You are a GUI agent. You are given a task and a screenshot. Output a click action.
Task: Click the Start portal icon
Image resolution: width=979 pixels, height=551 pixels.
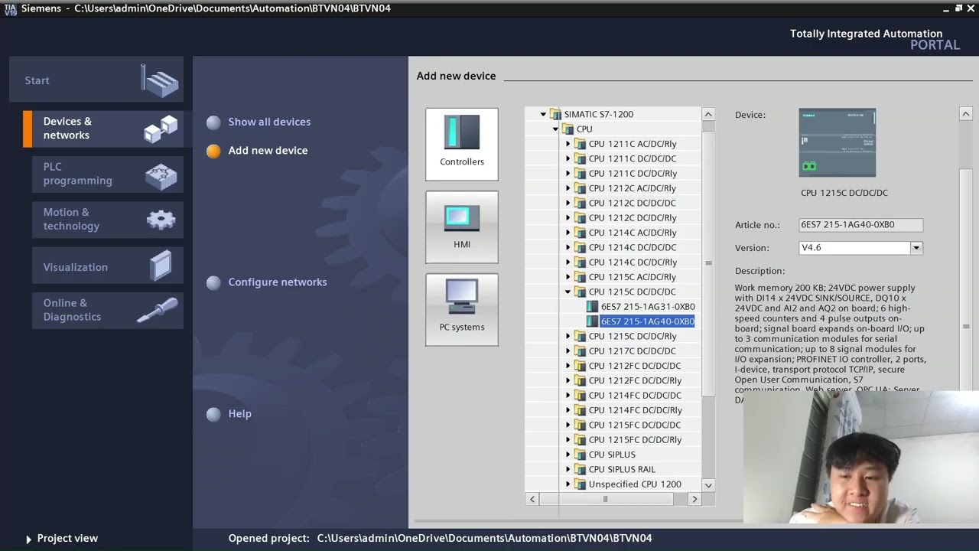tap(160, 80)
